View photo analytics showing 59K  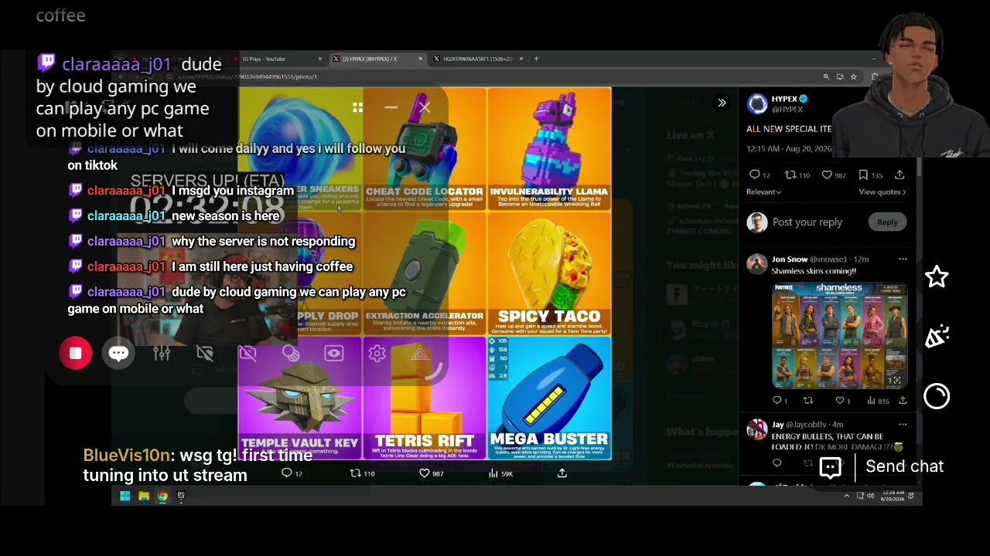500,473
